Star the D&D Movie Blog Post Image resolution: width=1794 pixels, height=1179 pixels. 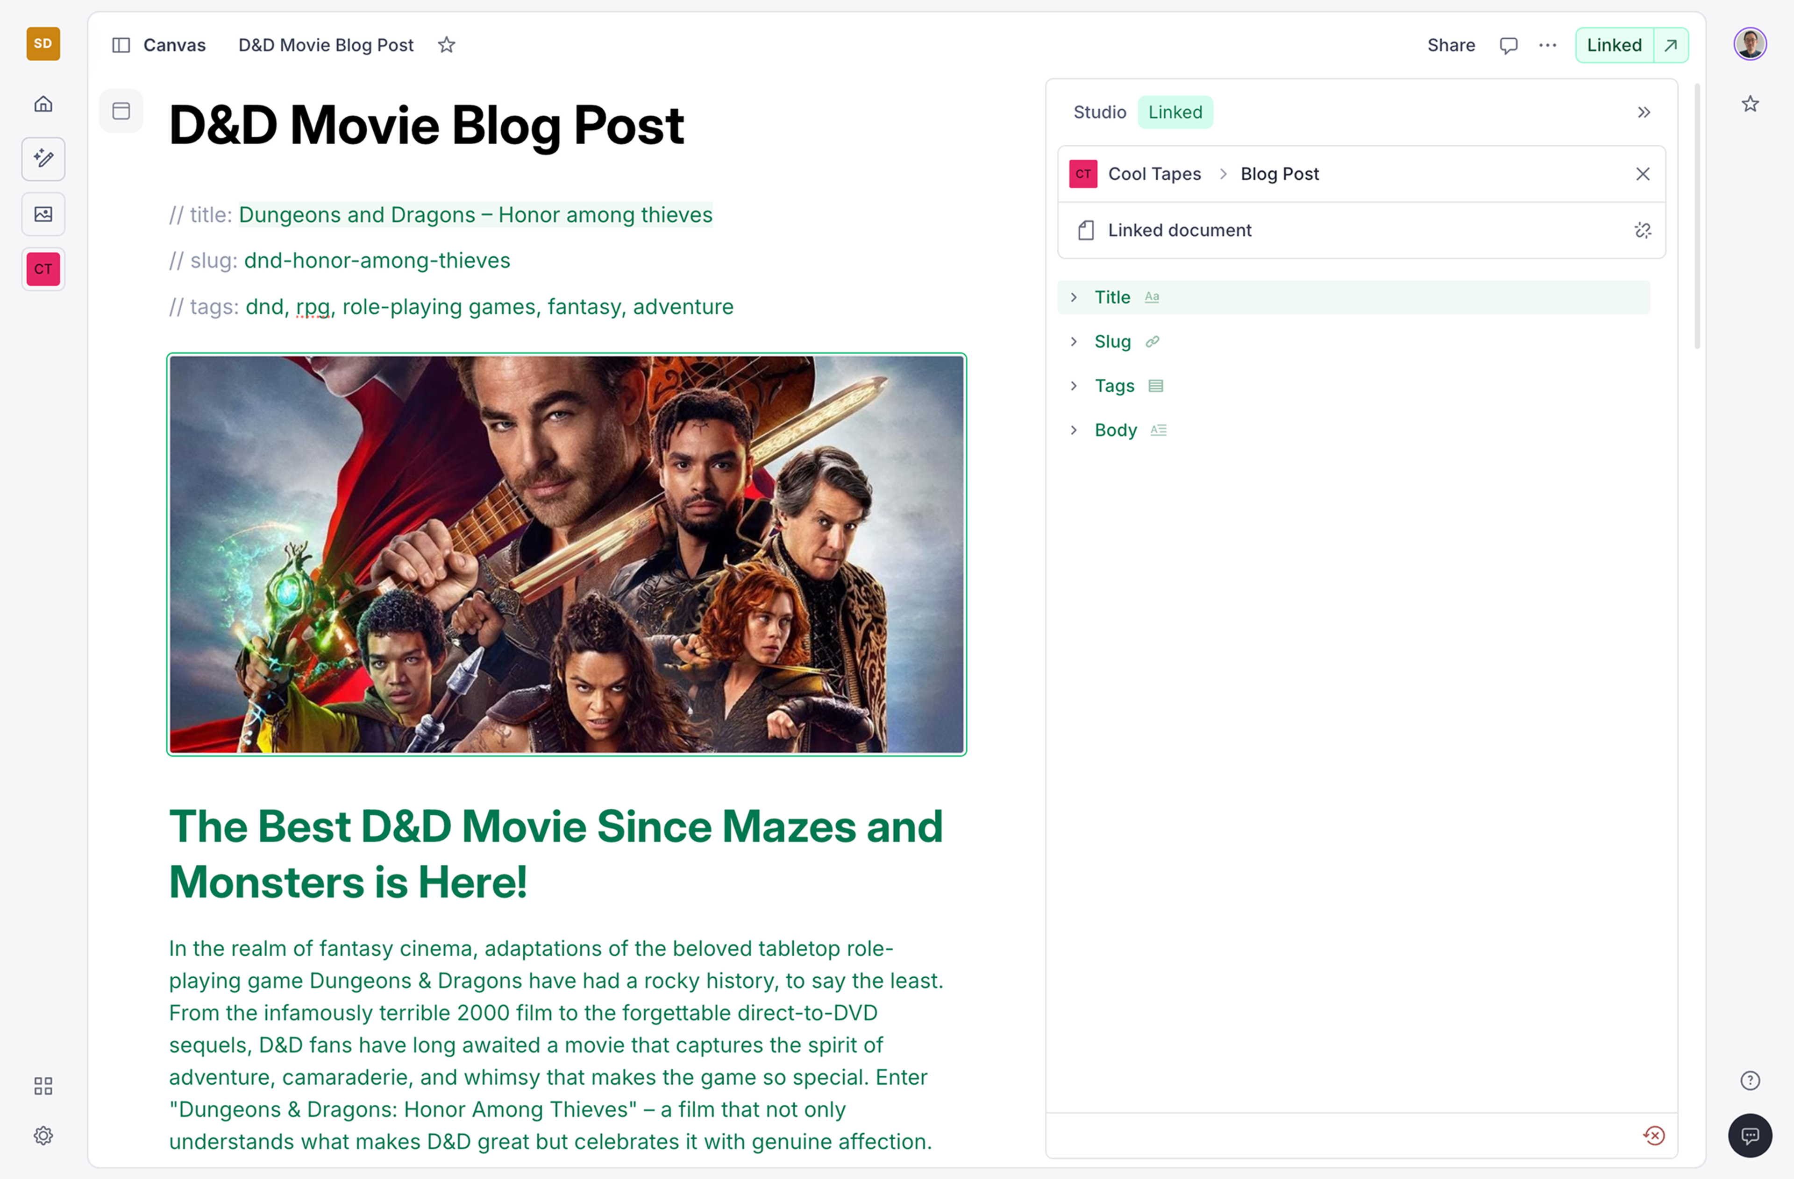pyautogui.click(x=446, y=45)
